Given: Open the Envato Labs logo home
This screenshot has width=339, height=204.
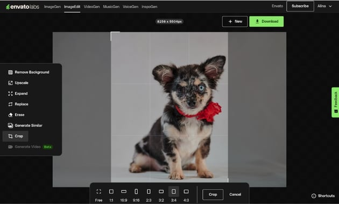Looking at the screenshot, I should (22, 6).
